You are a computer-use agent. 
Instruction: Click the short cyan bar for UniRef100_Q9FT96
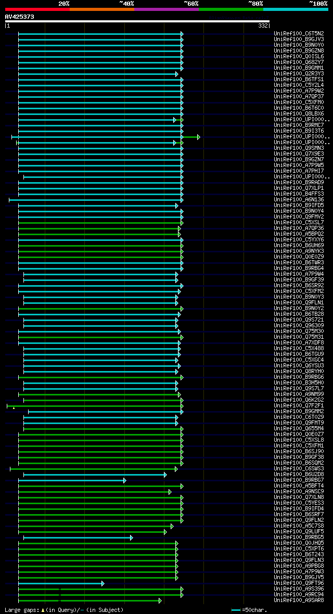pyautogui.click(x=61, y=583)
